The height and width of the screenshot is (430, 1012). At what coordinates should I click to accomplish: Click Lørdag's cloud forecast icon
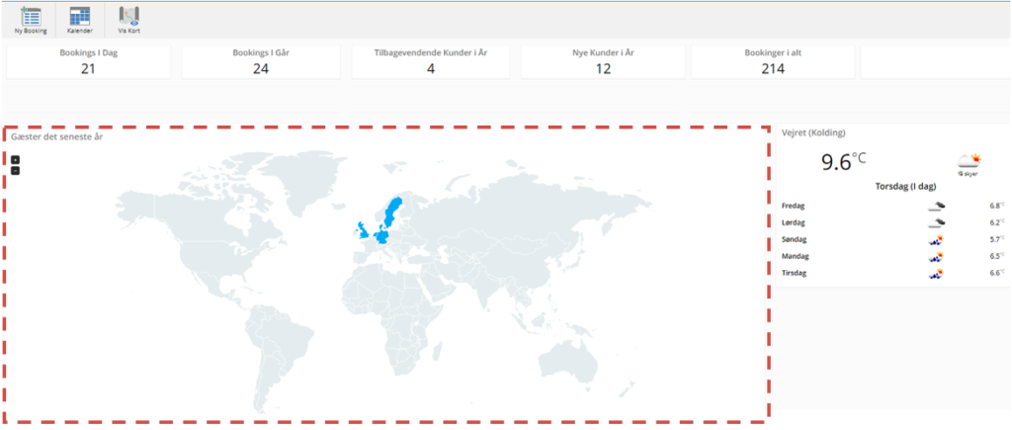pos(936,222)
